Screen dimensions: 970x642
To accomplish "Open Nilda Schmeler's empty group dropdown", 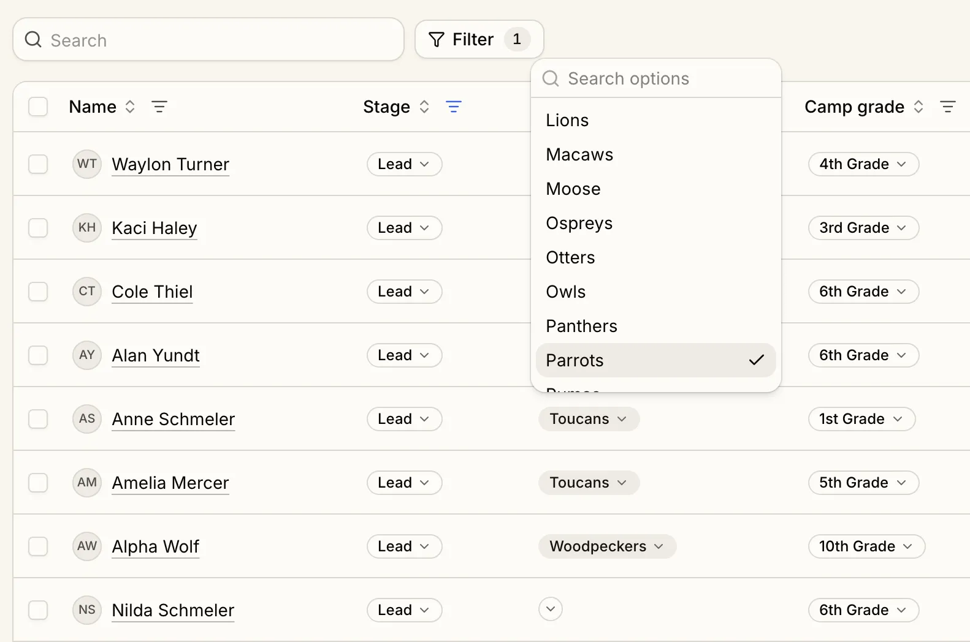I will coord(551,610).
